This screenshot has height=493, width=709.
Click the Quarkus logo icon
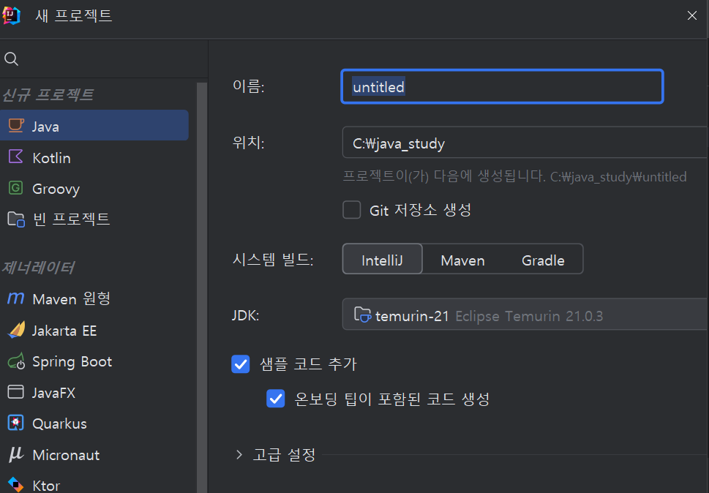[x=16, y=423]
